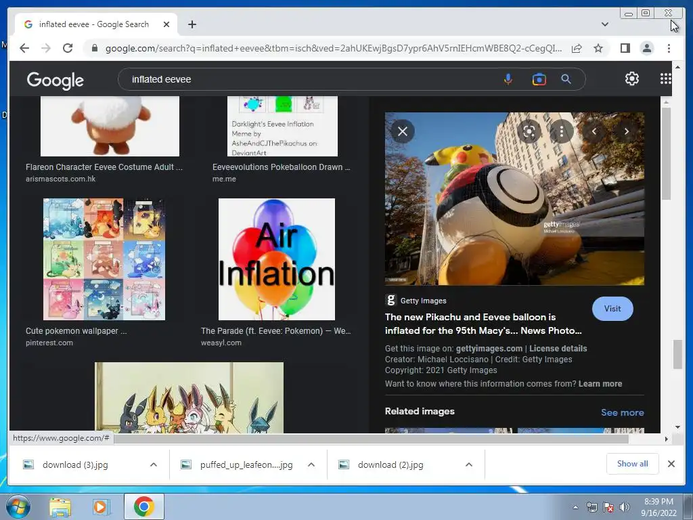693x520 pixels.
Task: Click the horizontal scrollbar
Action: (372, 439)
